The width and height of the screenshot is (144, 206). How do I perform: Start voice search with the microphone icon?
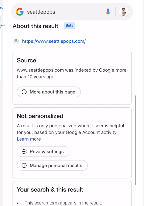click(x=108, y=12)
